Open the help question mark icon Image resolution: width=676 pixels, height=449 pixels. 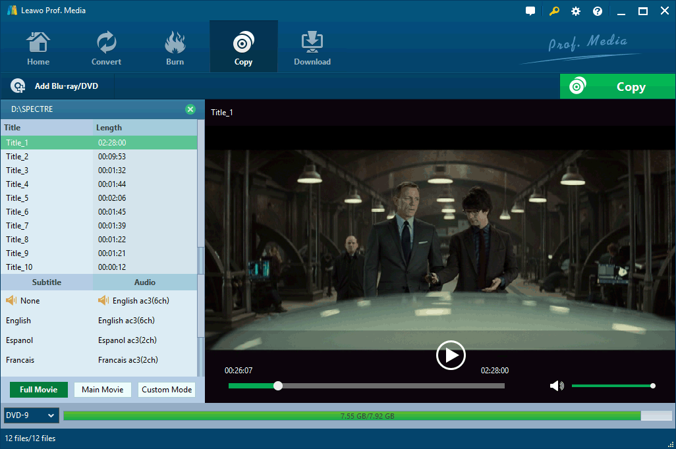(x=598, y=11)
